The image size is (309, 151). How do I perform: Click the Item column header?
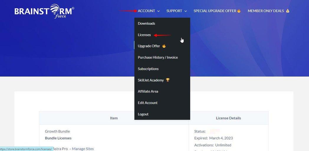(114, 118)
